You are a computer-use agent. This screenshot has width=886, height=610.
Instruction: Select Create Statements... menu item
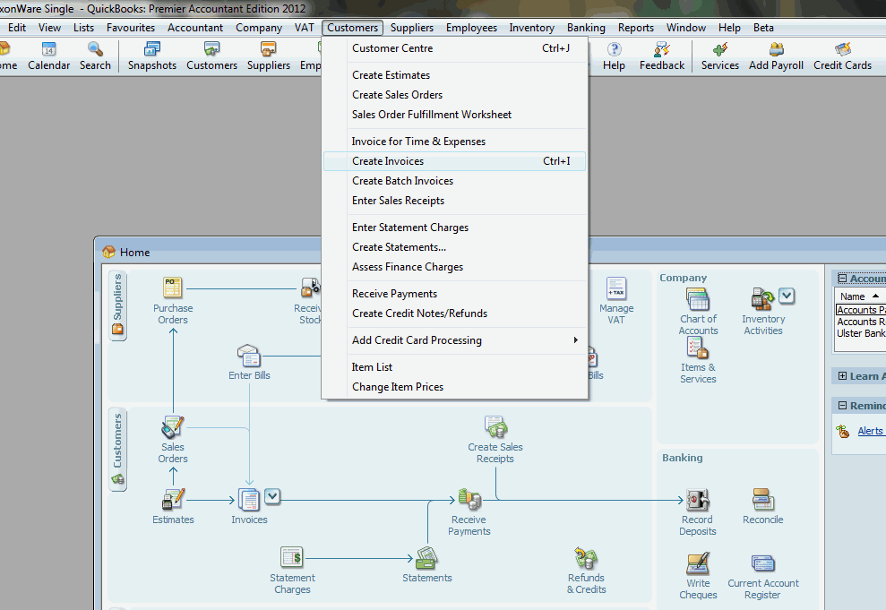pos(455,247)
